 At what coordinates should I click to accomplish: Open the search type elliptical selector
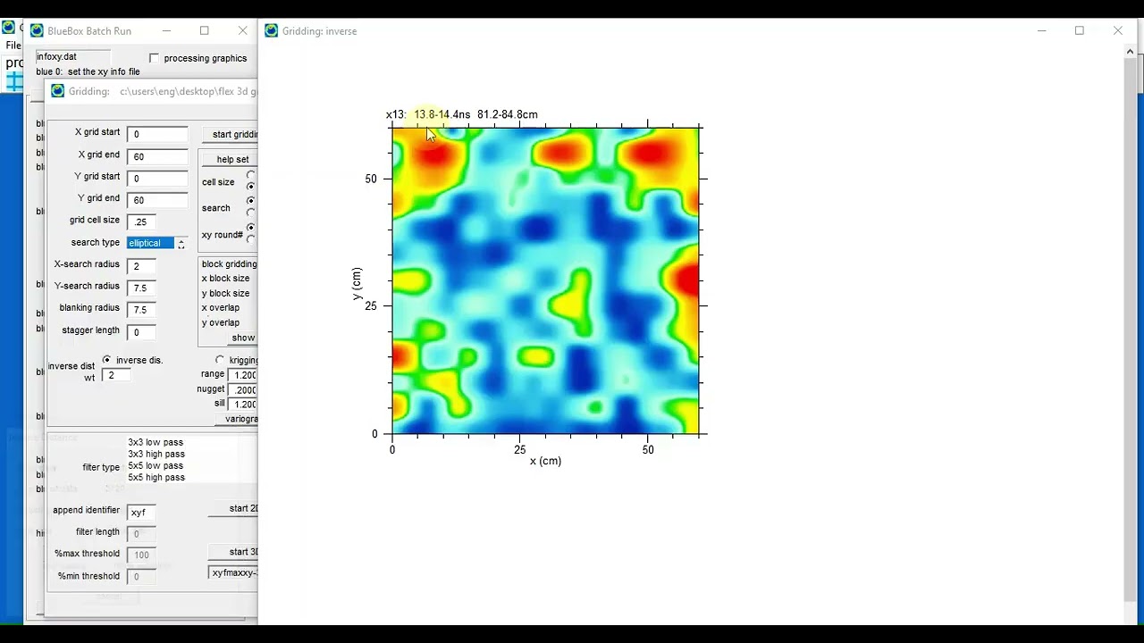tap(150, 243)
